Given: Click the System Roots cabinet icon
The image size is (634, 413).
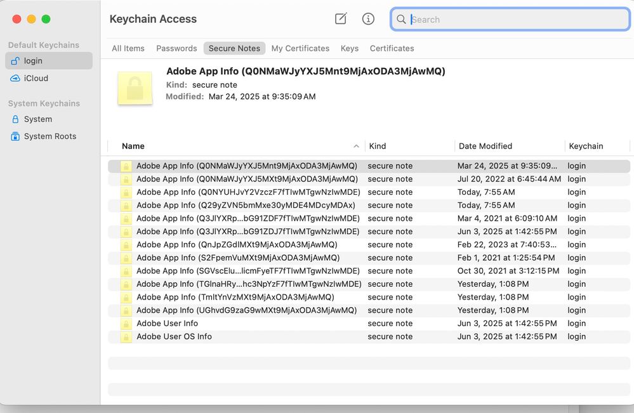Looking at the screenshot, I should click(x=15, y=136).
